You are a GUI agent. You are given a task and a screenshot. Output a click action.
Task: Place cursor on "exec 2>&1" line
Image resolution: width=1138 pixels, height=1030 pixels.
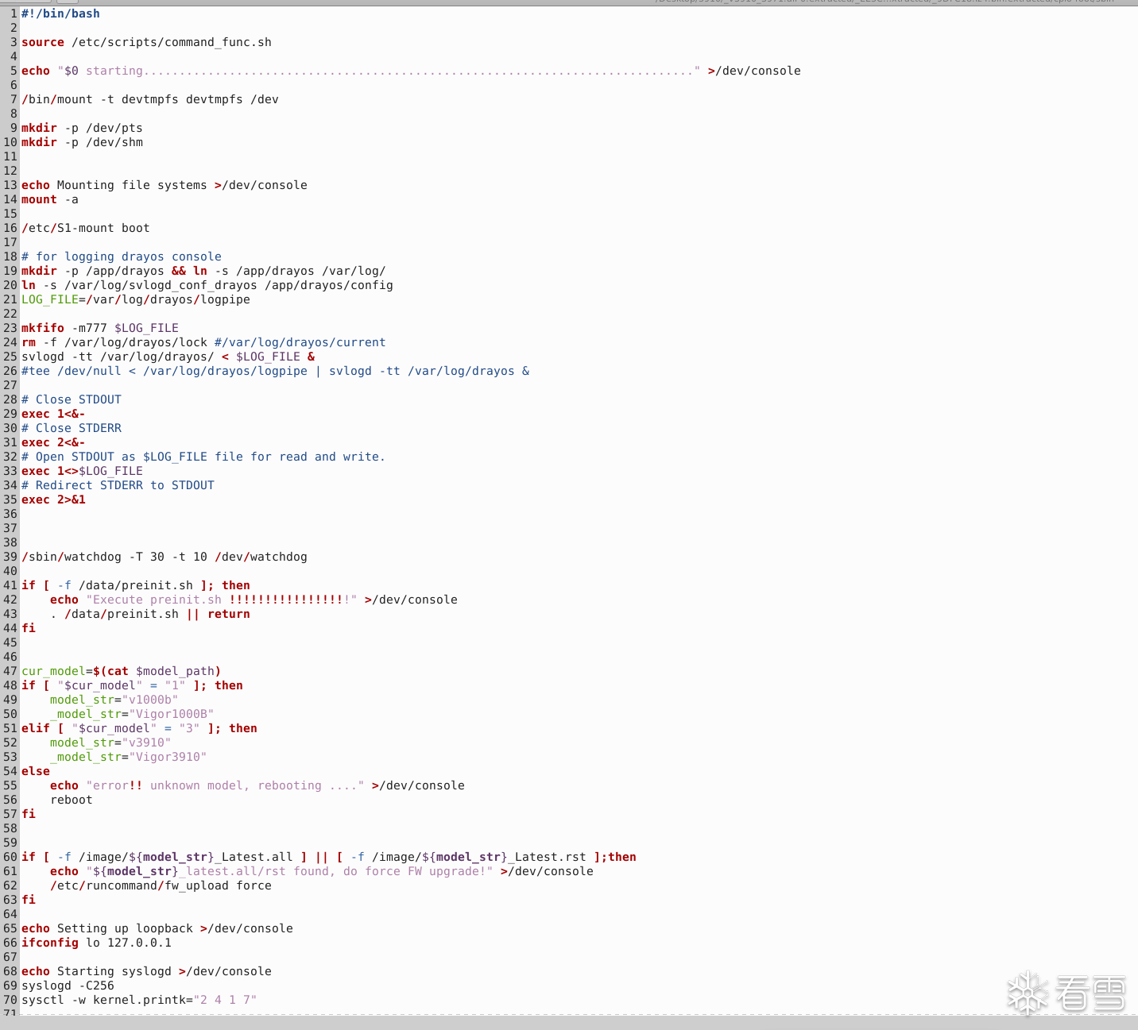point(53,500)
